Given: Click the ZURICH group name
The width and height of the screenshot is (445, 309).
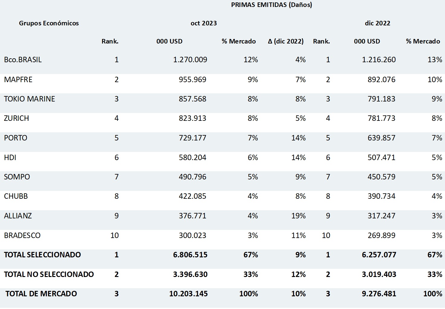Looking at the screenshot, I should tap(17, 118).
